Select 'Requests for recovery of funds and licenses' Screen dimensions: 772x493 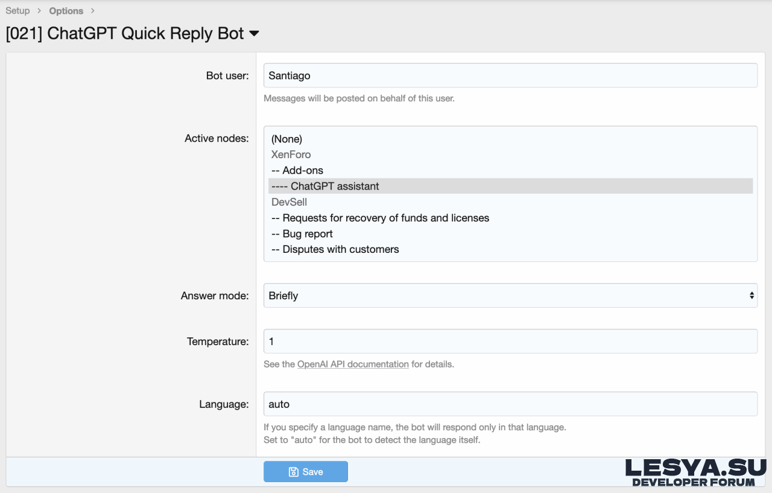(379, 218)
